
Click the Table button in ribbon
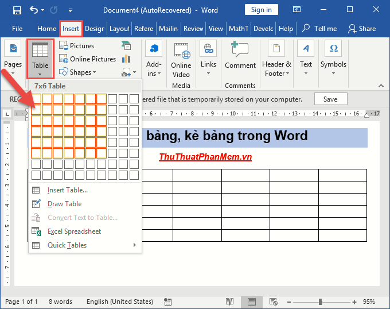[x=40, y=59]
